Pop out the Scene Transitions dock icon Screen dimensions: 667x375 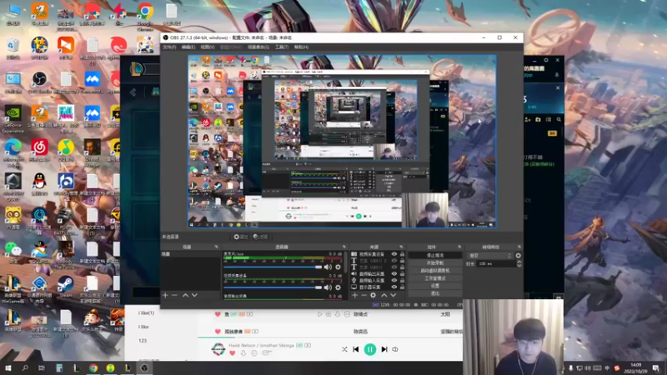(519, 247)
